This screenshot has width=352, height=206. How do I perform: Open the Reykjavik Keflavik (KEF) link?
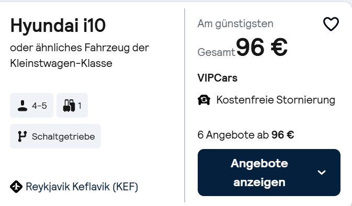[82, 187]
